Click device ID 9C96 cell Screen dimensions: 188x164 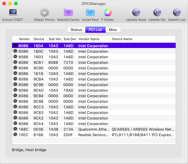(38, 85)
